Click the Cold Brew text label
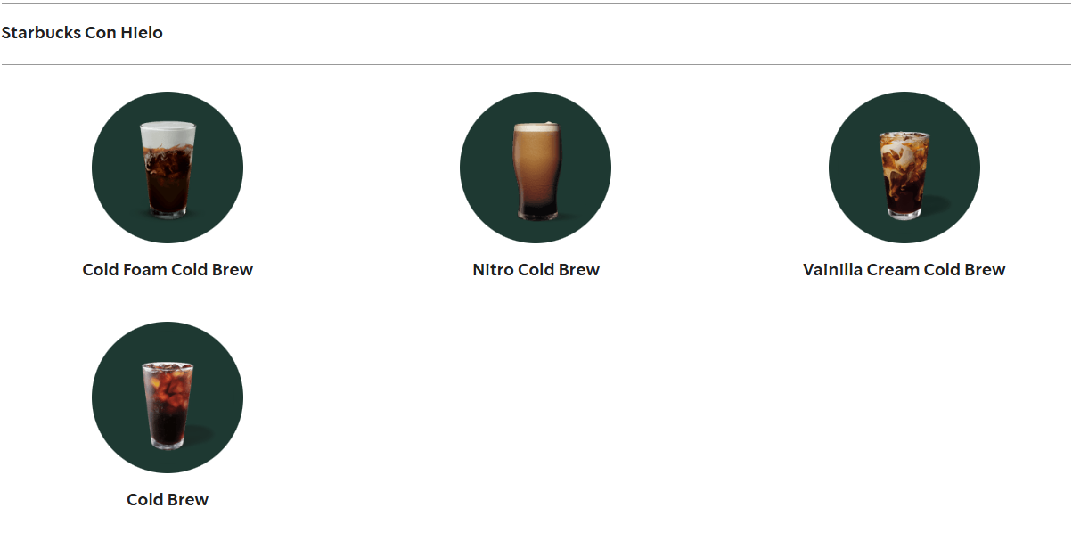Viewport: 1072px width, 557px height. click(x=168, y=500)
